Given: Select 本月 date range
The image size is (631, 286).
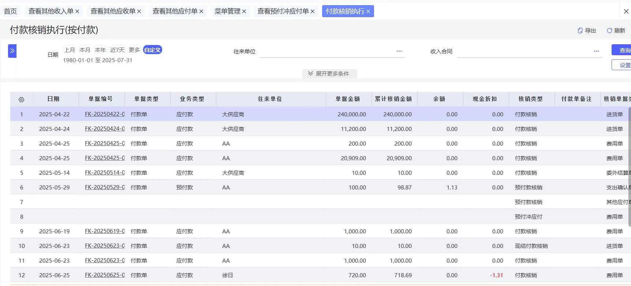Looking at the screenshot, I should [85, 50].
